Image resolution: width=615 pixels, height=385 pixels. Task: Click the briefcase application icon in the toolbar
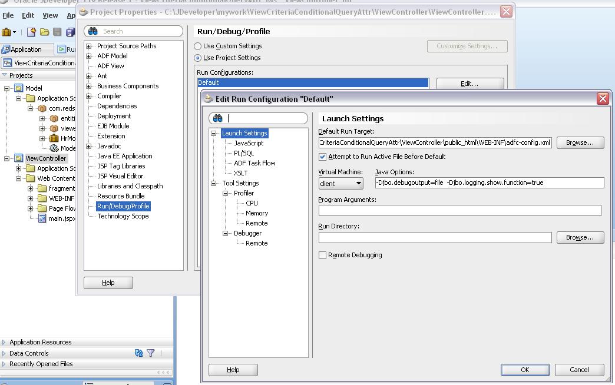[8, 32]
